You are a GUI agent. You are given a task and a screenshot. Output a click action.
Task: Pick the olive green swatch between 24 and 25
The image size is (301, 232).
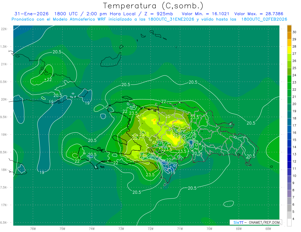point(289,72)
